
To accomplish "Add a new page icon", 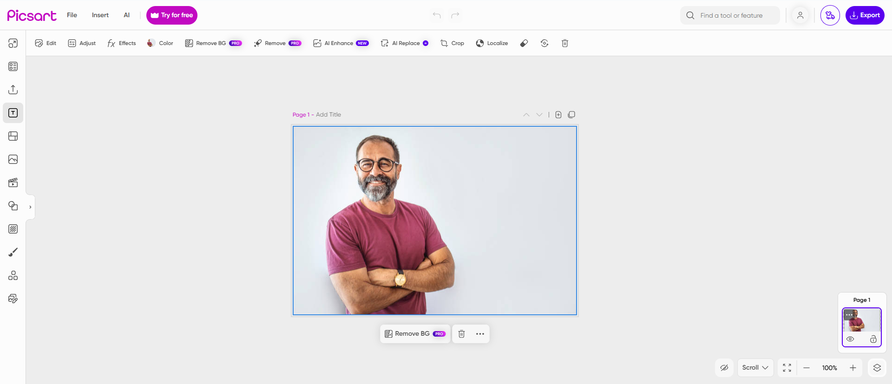I will (558, 115).
